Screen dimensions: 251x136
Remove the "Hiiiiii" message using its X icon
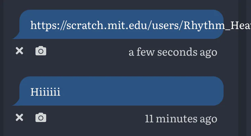tap(19, 117)
